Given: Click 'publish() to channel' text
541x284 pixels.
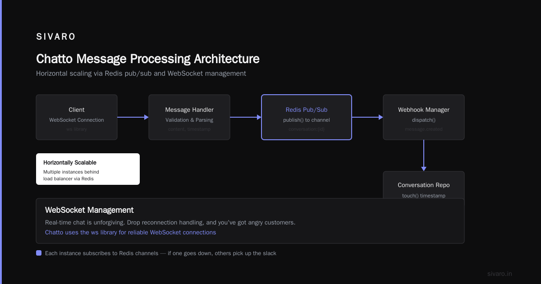Looking at the screenshot, I should coord(307,120).
